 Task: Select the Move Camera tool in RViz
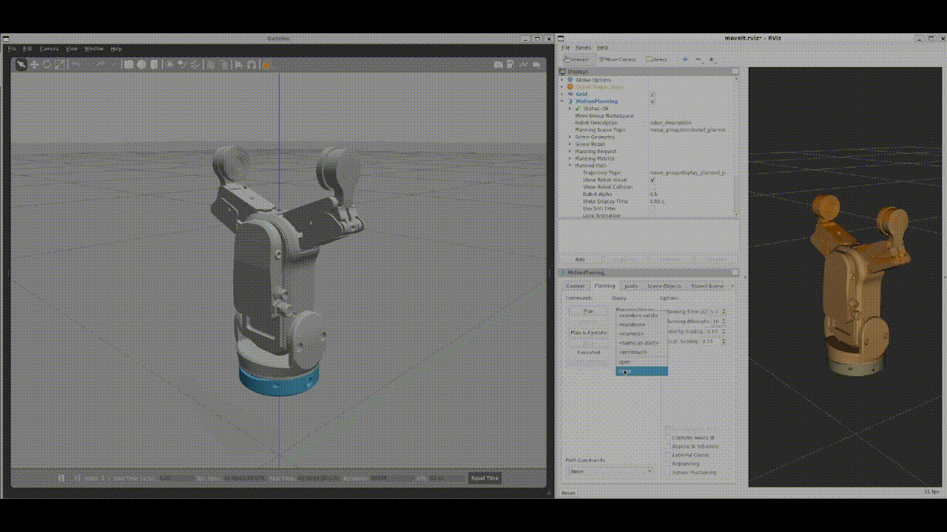[618, 59]
